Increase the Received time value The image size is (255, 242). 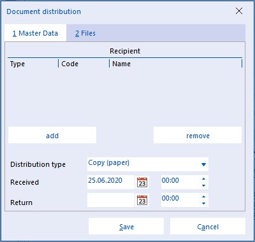coord(203,179)
